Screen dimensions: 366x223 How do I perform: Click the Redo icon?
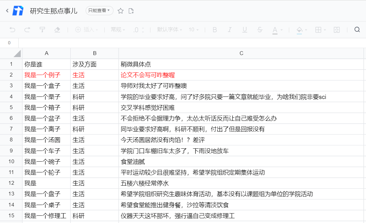[x=27, y=30]
